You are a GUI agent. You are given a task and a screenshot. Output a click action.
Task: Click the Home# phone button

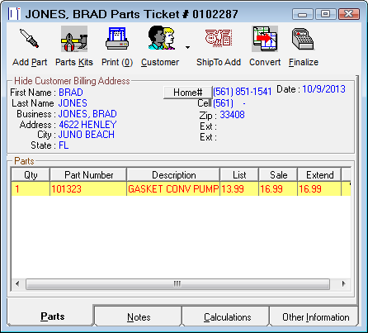click(x=188, y=93)
